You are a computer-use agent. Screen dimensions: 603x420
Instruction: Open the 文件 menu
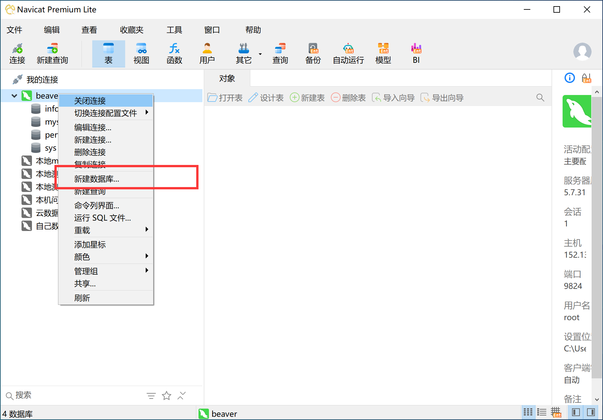(x=14, y=30)
